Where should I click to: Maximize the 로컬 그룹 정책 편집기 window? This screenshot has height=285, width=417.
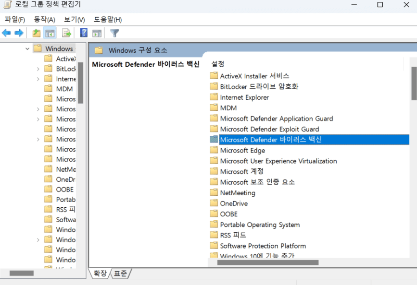(380, 4)
